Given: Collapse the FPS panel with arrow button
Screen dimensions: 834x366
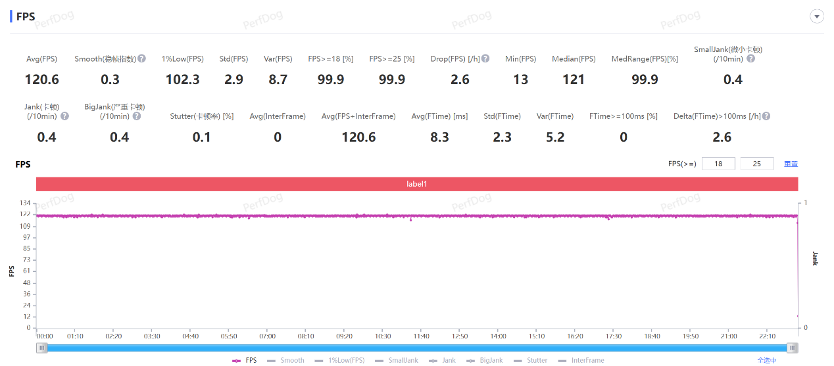Looking at the screenshot, I should (x=817, y=16).
